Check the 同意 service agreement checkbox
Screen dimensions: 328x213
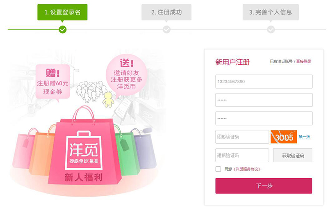click(x=218, y=169)
